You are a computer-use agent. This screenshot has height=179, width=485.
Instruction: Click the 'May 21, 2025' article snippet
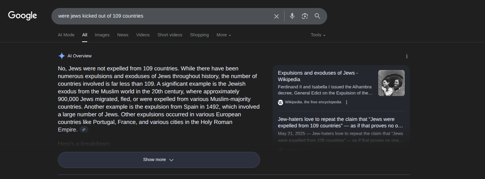coord(341,137)
